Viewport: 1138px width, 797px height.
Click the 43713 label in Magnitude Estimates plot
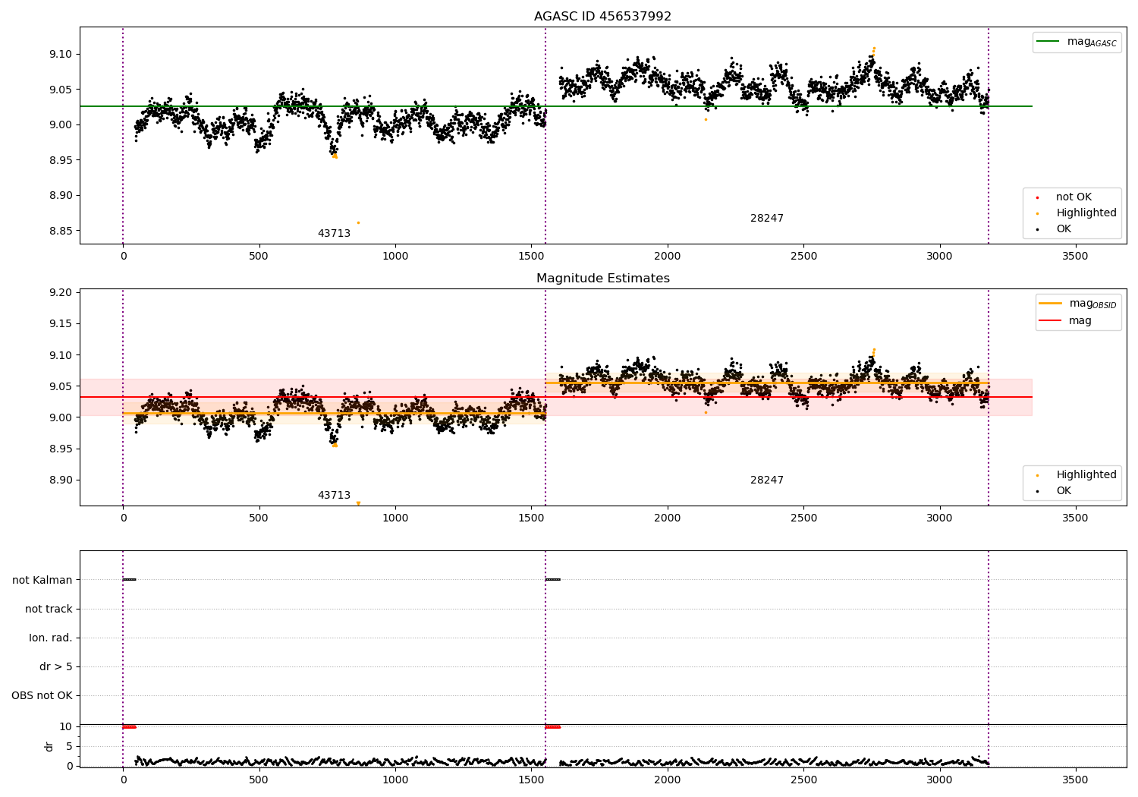334,496
